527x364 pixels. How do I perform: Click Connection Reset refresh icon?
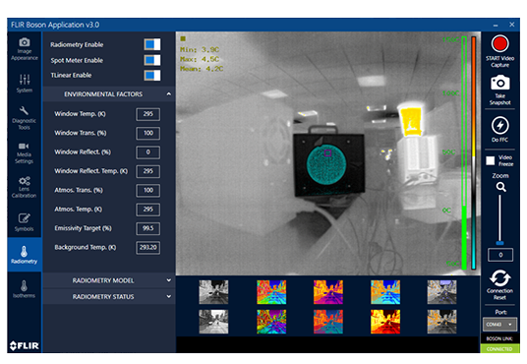coord(499,278)
